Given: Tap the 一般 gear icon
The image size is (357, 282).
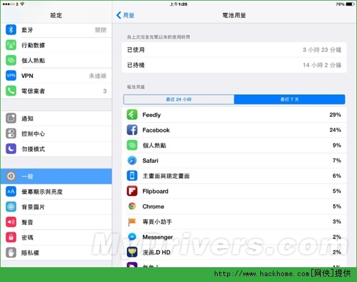Looking at the screenshot, I should point(11,177).
